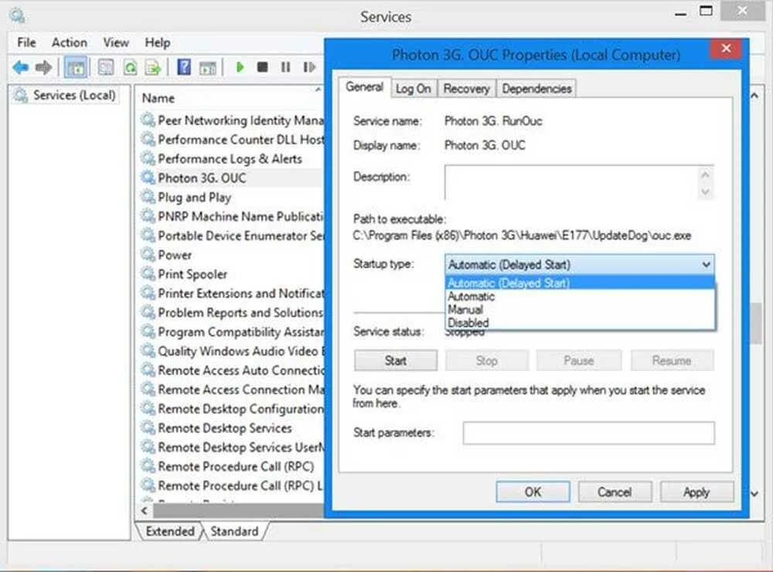This screenshot has width=773, height=572.
Task: Click the Start parameters input field
Action: [x=588, y=433]
